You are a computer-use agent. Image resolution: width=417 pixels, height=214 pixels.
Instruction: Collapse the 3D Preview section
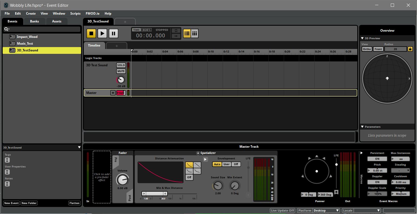pos(362,38)
